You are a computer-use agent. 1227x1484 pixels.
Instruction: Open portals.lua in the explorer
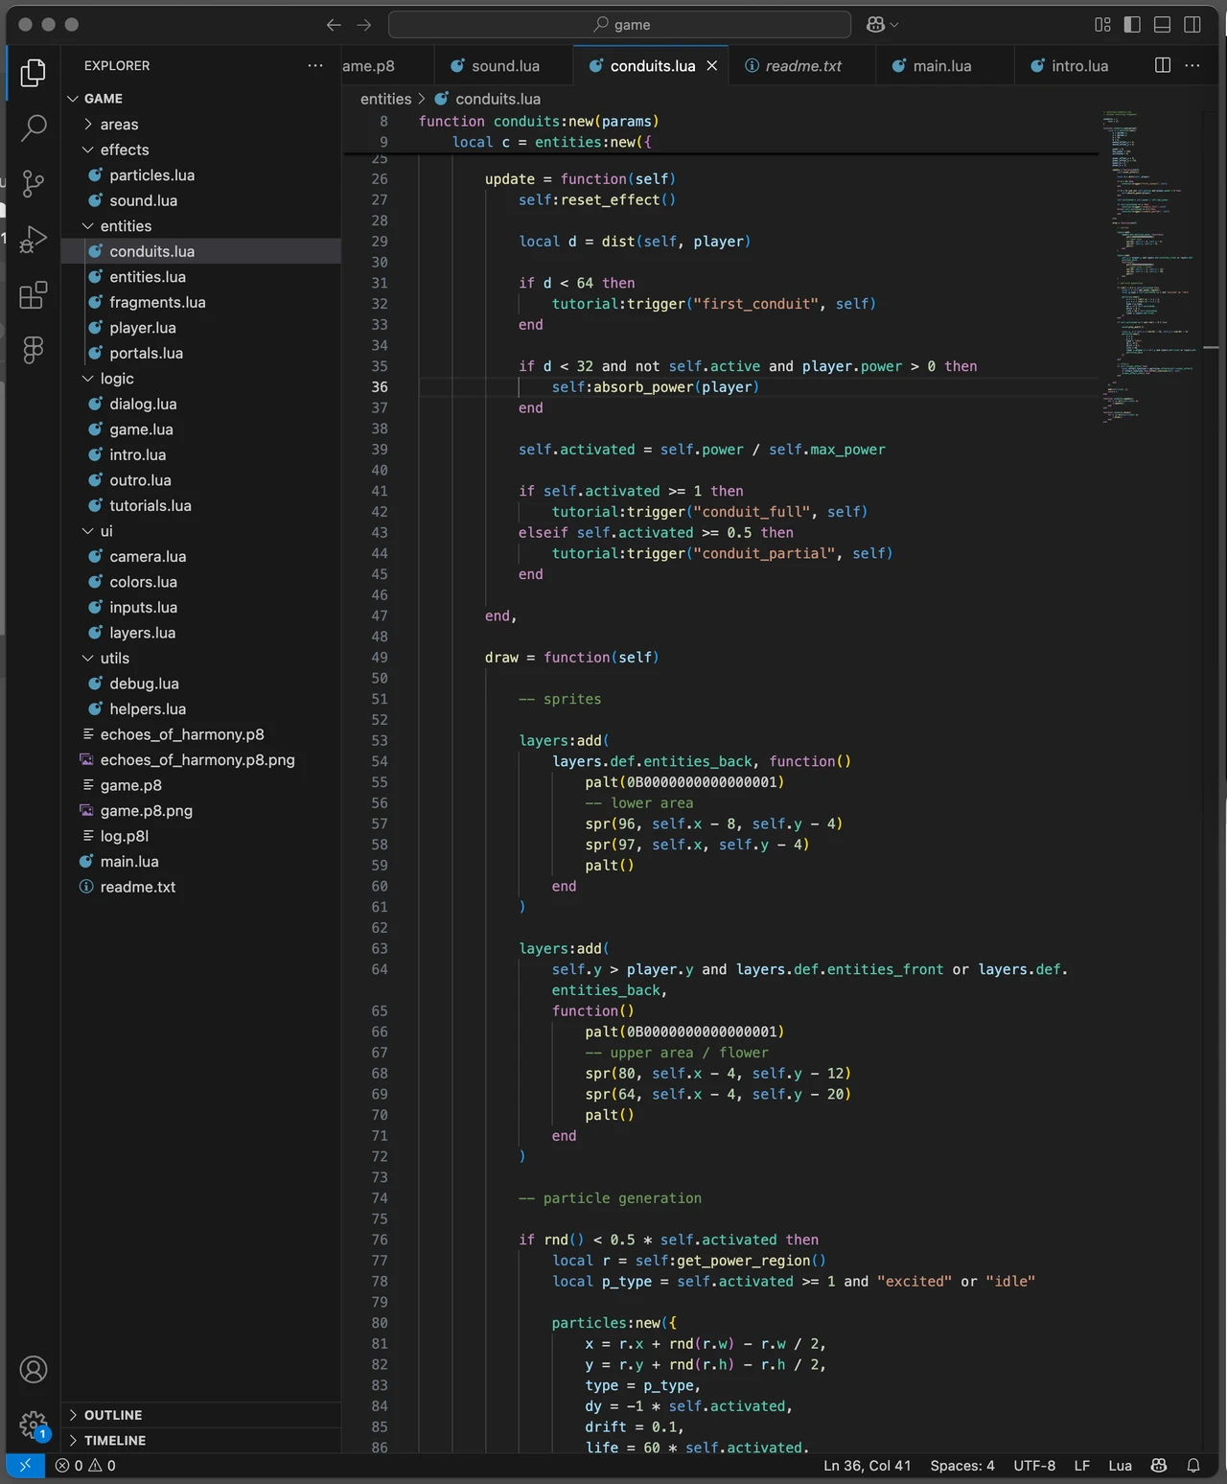pyautogui.click(x=201, y=353)
